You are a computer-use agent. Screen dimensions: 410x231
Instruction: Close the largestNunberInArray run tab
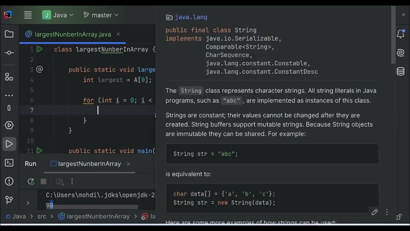[x=128, y=164]
